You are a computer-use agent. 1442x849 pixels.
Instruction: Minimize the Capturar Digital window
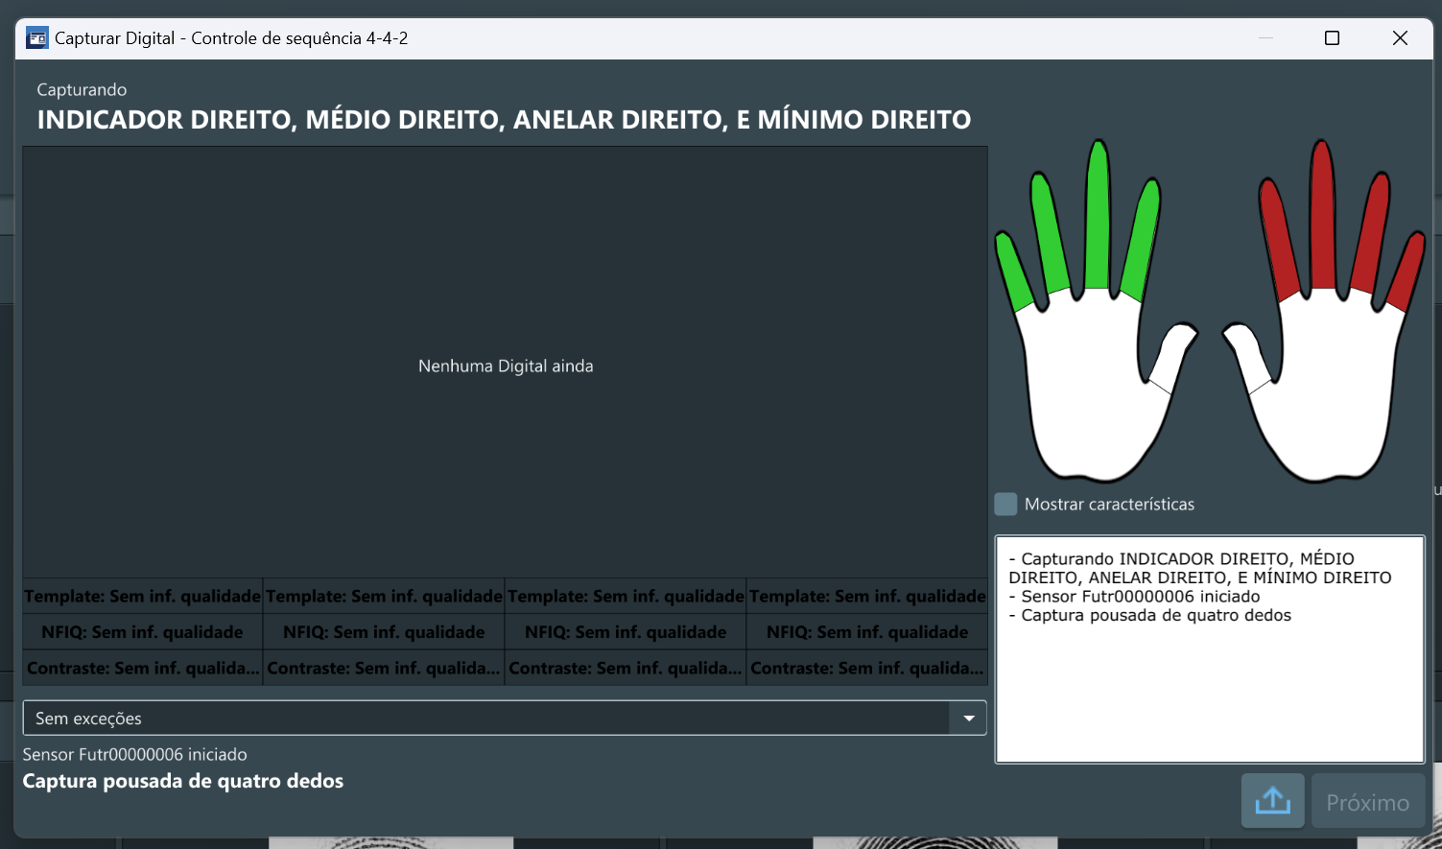pos(1265,38)
